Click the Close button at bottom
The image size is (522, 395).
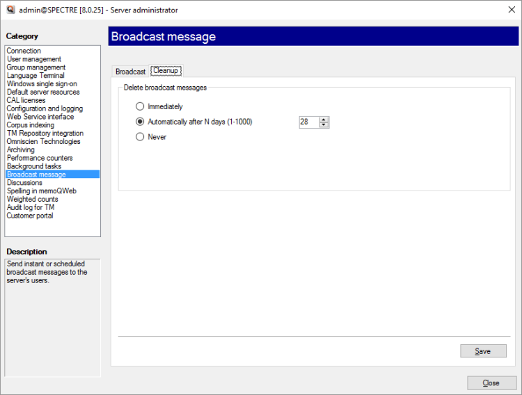pos(491,383)
